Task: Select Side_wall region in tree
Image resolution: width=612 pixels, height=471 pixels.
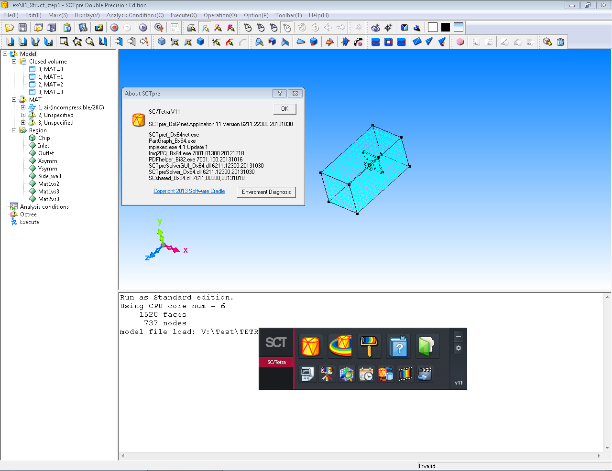Action: point(49,176)
